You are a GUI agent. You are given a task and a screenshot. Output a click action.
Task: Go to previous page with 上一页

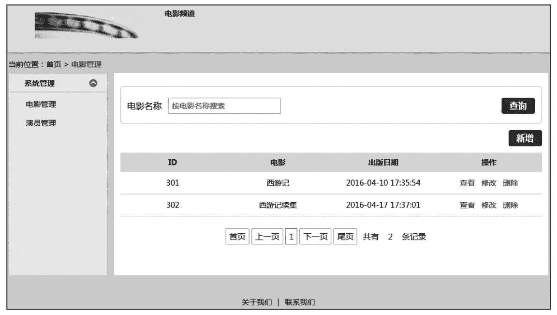(267, 237)
